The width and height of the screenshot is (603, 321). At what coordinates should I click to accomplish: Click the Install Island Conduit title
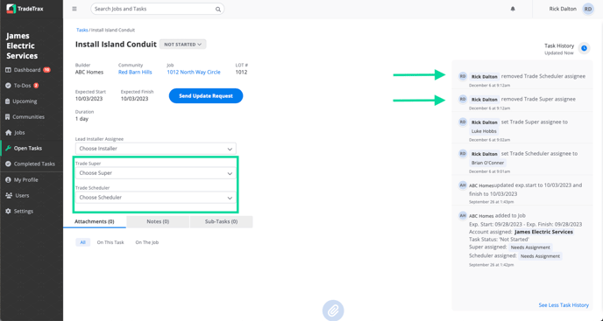[116, 45]
